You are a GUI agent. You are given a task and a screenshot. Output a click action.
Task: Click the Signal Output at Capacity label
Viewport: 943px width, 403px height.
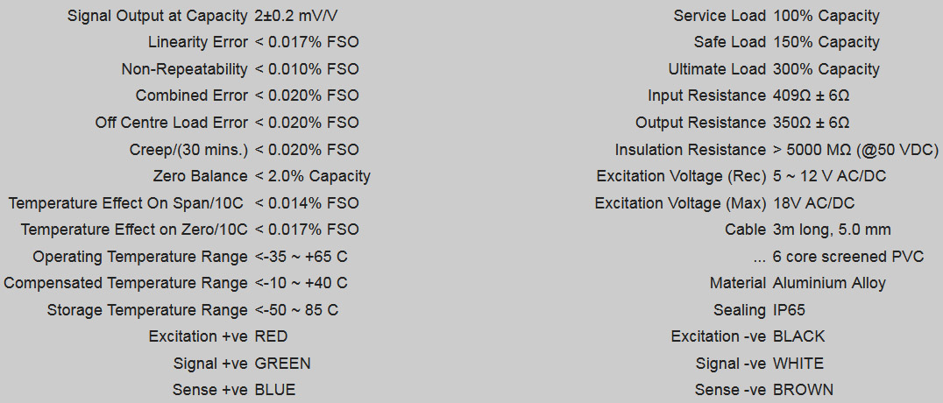[x=158, y=16]
